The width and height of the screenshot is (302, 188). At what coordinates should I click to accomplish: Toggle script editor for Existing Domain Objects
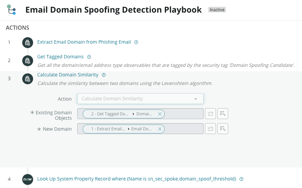pos(210,114)
